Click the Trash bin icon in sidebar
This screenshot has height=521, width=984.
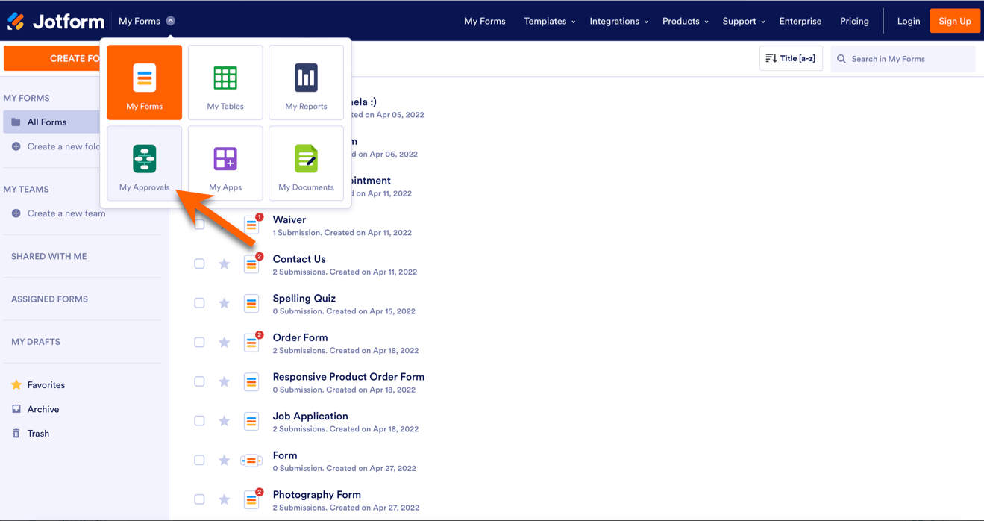16,433
